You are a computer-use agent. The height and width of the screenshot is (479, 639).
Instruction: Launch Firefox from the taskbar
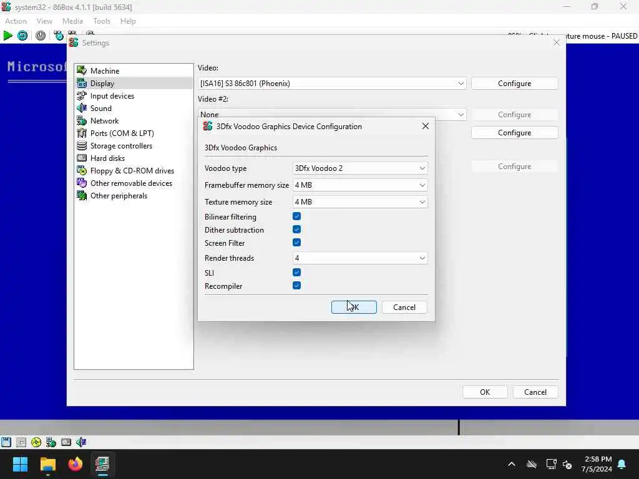pyautogui.click(x=75, y=464)
